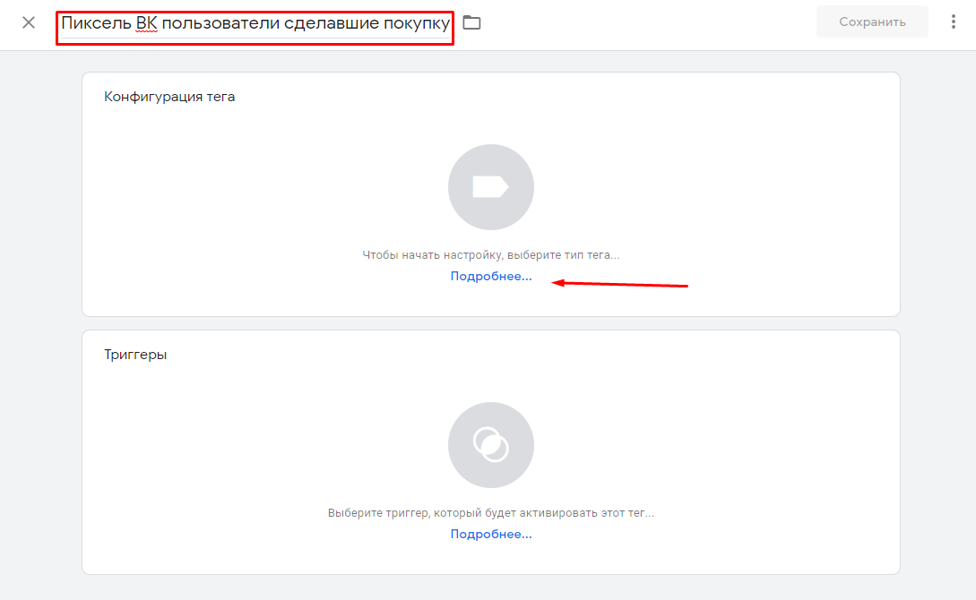Viewport: 976px width, 600px height.
Task: Place cursor on word Пиксель in tag name
Action: point(97,23)
